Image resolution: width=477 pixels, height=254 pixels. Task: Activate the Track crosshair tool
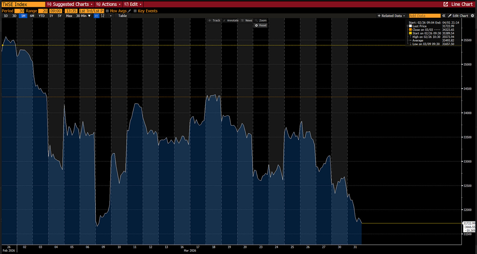coord(214,20)
